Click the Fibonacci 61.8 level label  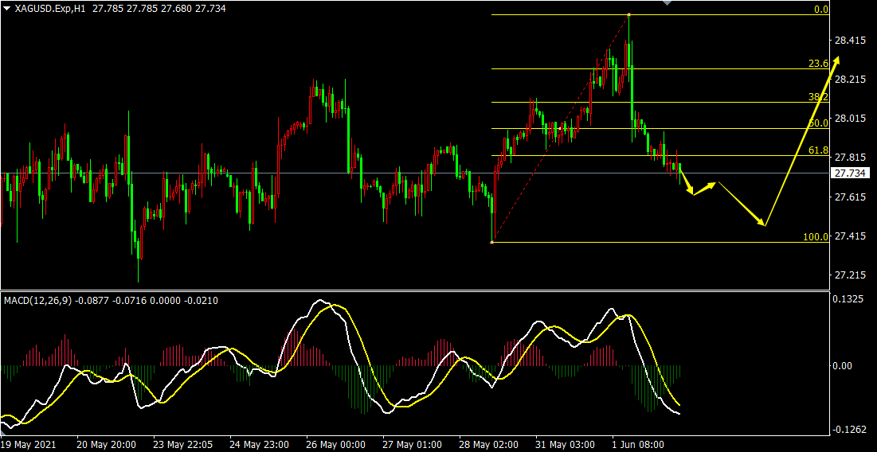[818, 150]
